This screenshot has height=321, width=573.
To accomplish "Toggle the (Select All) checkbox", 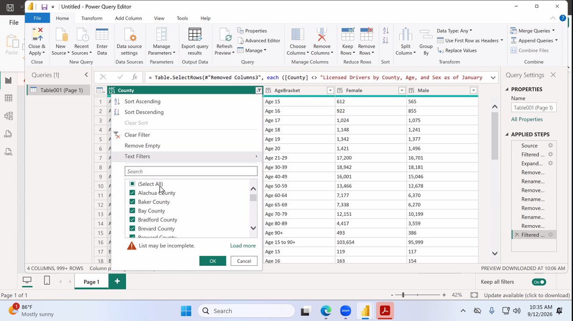I will [x=132, y=184].
